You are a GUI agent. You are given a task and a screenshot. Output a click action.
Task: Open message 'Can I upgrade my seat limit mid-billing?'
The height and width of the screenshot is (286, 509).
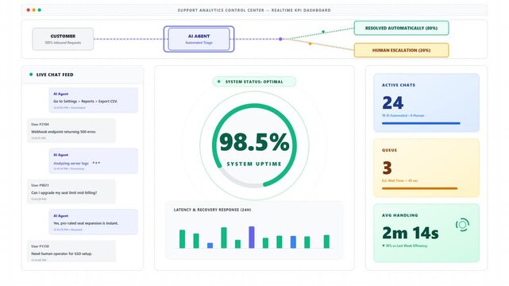71,191
